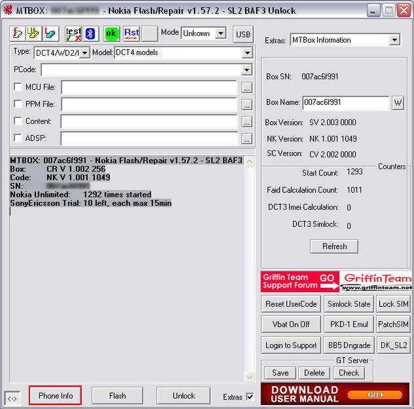Click the PPM File path field
The image size is (414, 409).
point(149,105)
